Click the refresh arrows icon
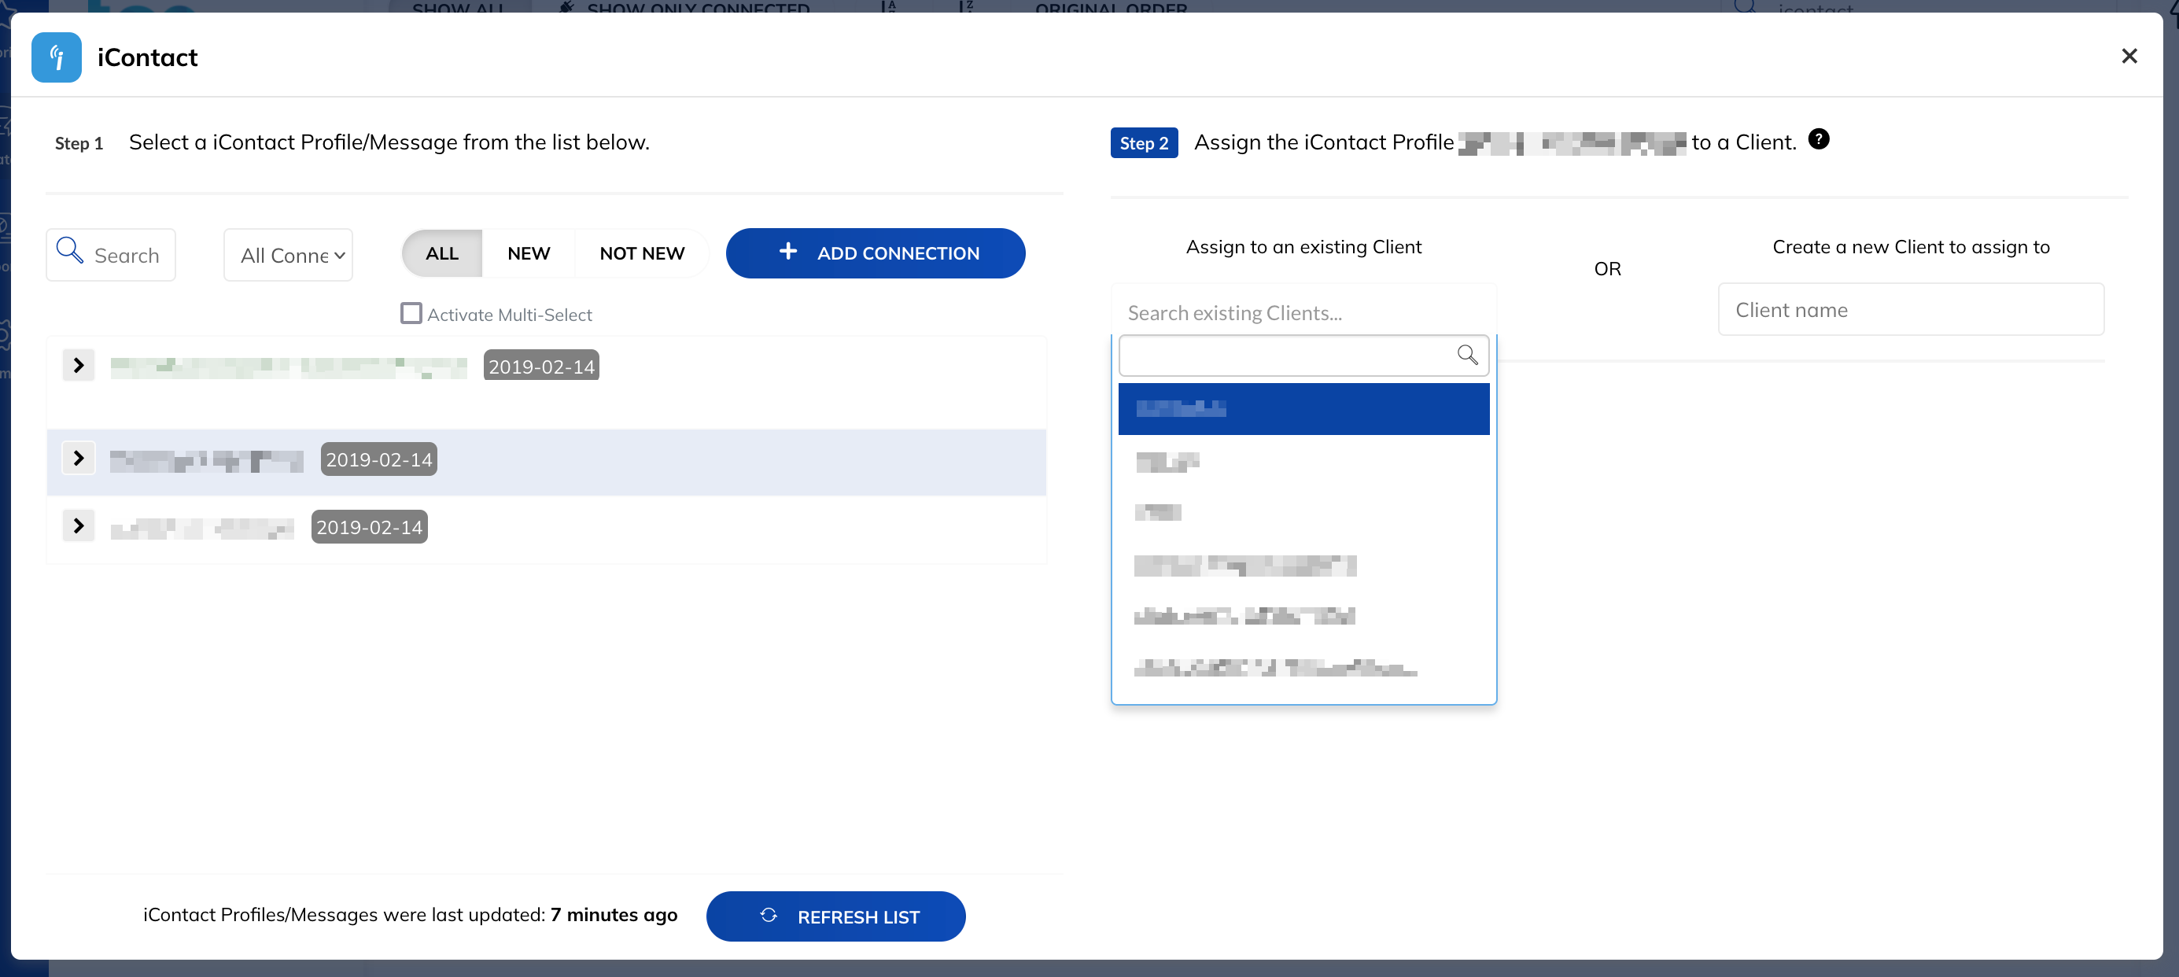The height and width of the screenshot is (977, 2179). pyautogui.click(x=768, y=916)
